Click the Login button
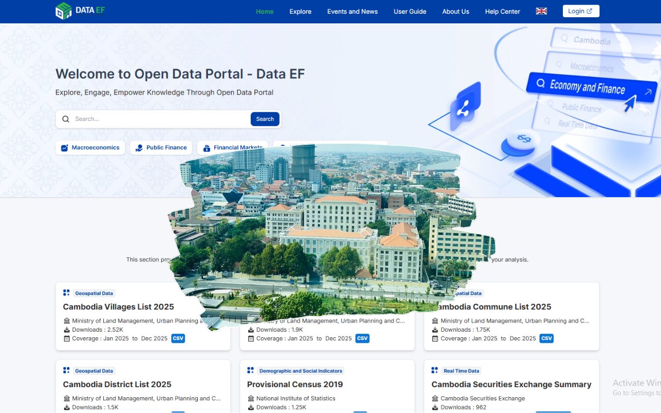This screenshot has height=413, width=661. coord(581,11)
